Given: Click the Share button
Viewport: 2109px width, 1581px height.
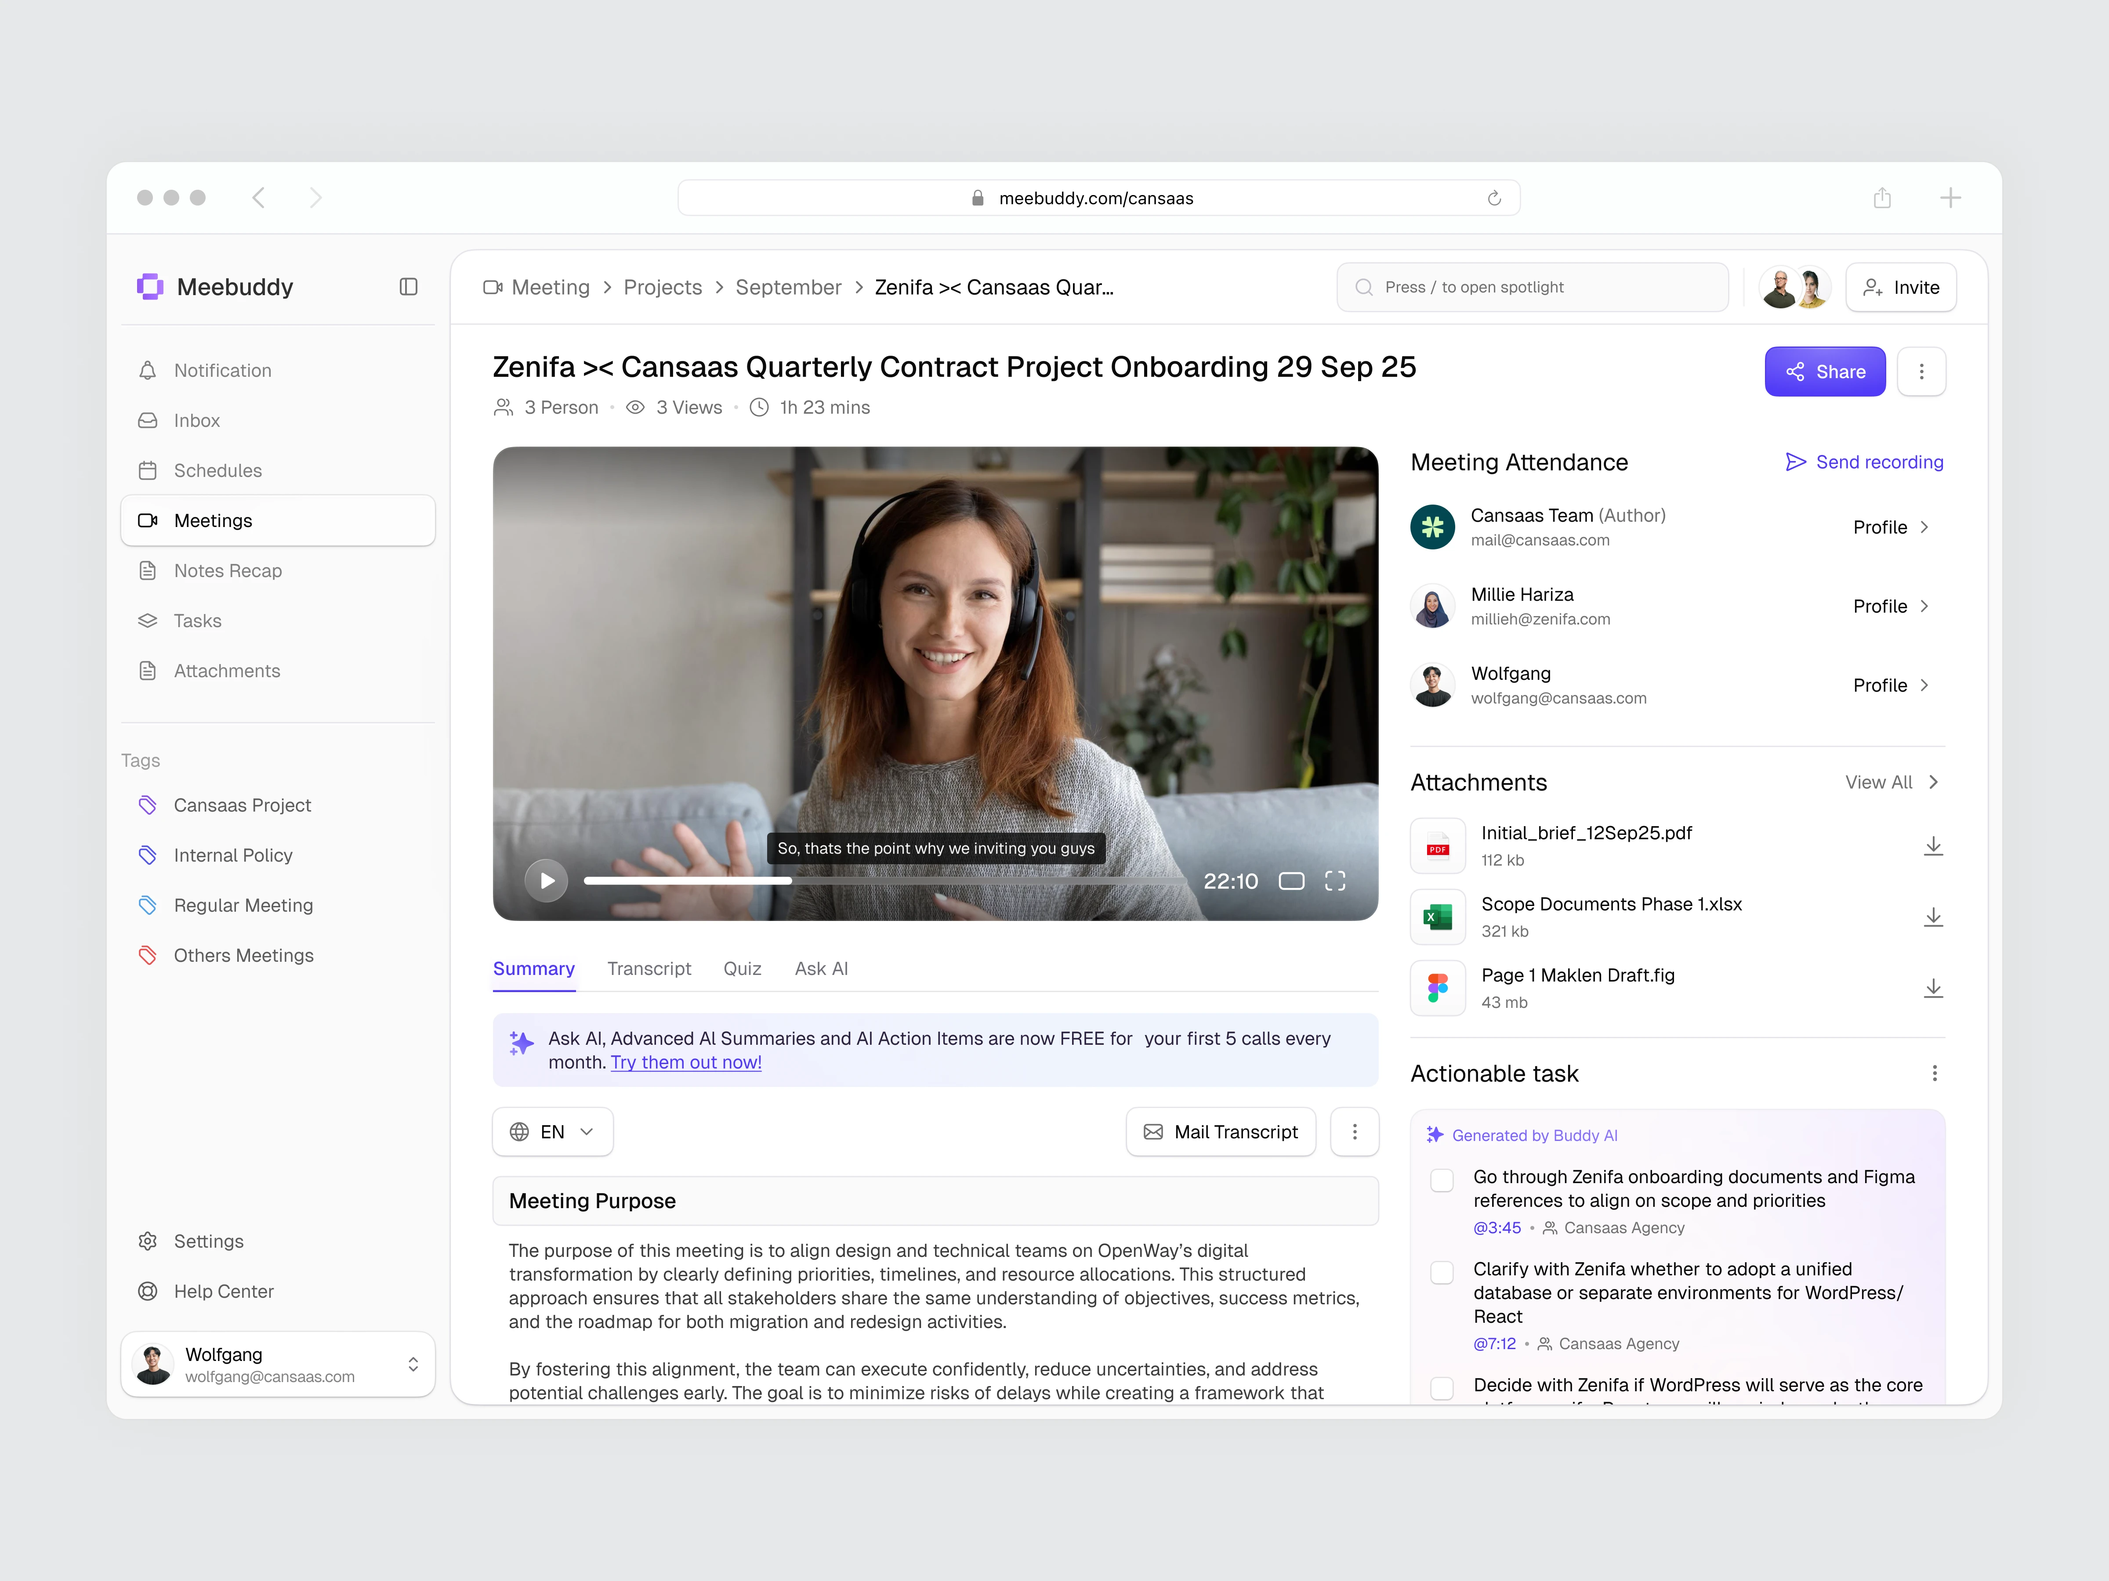Looking at the screenshot, I should point(1824,372).
